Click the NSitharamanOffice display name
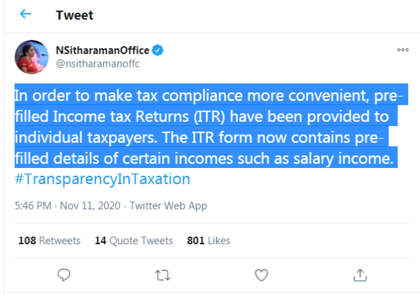Screen dimensions: 420x296 pos(101,50)
